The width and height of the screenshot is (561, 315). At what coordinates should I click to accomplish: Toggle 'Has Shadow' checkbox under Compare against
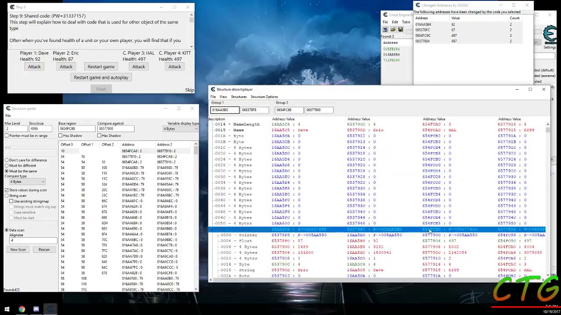(x=99, y=136)
